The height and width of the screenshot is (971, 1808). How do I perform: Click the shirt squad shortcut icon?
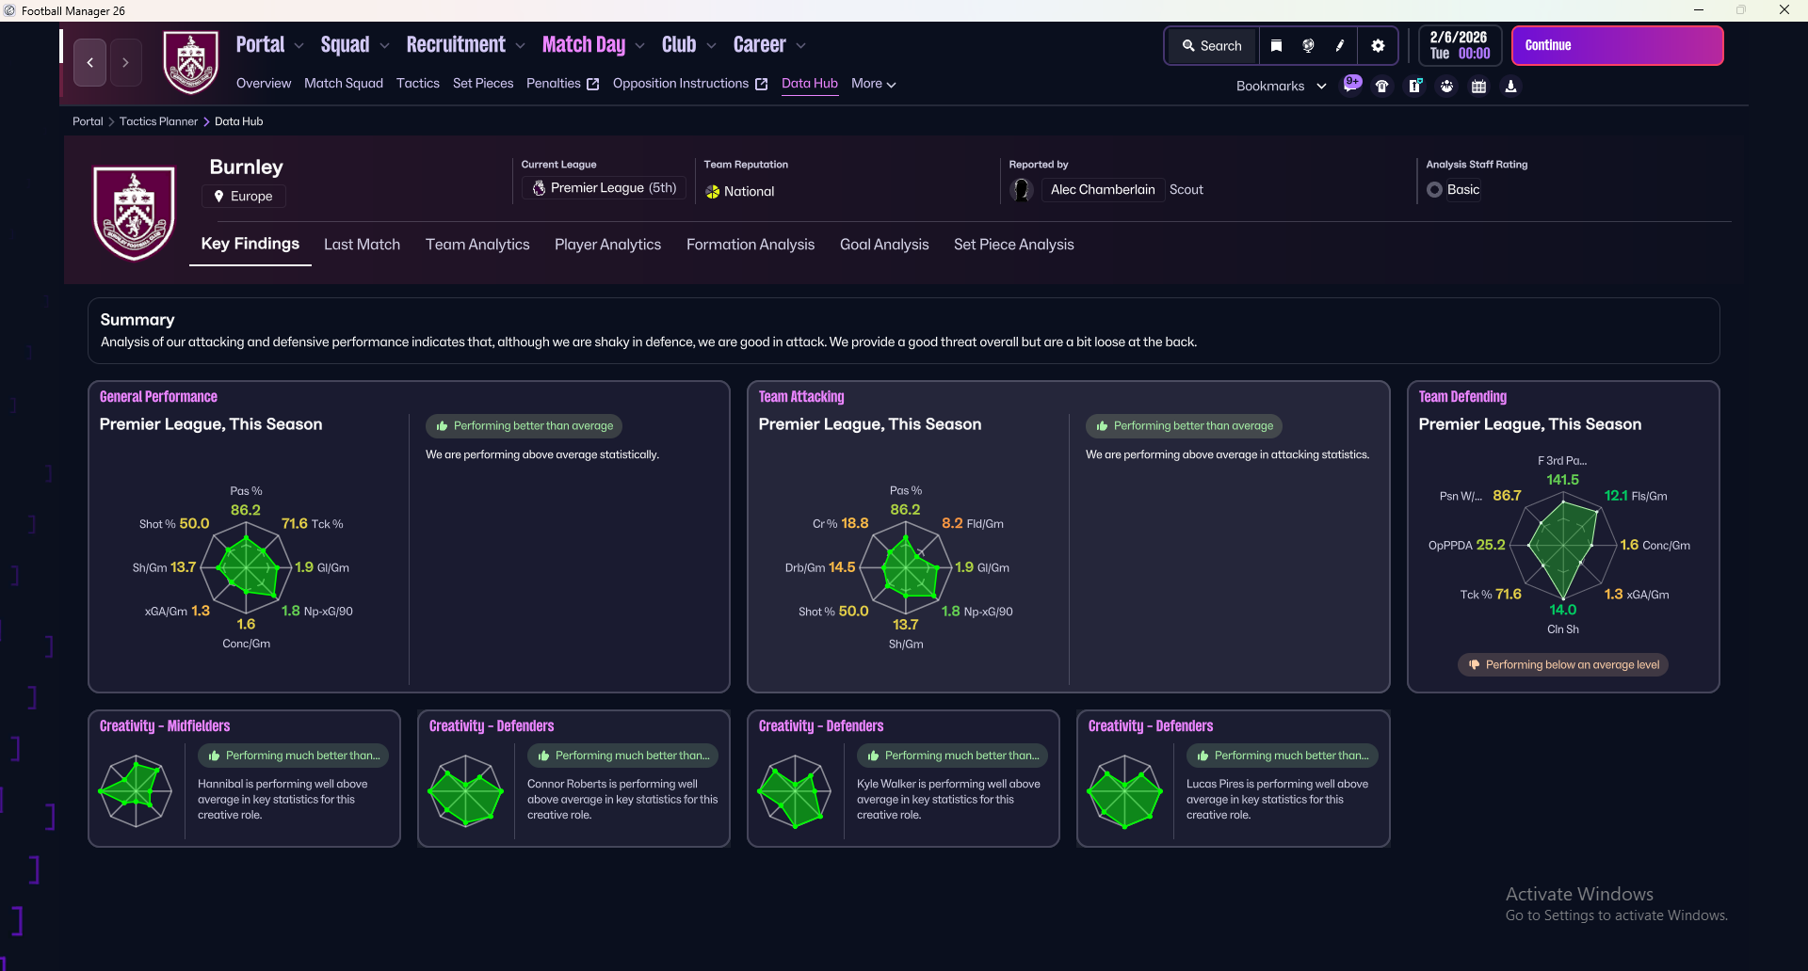[1382, 87]
